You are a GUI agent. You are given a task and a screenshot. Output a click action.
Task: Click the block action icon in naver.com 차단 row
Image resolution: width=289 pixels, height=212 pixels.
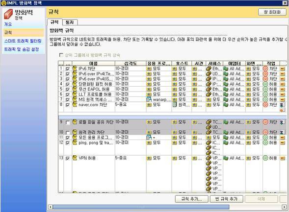[265, 105]
